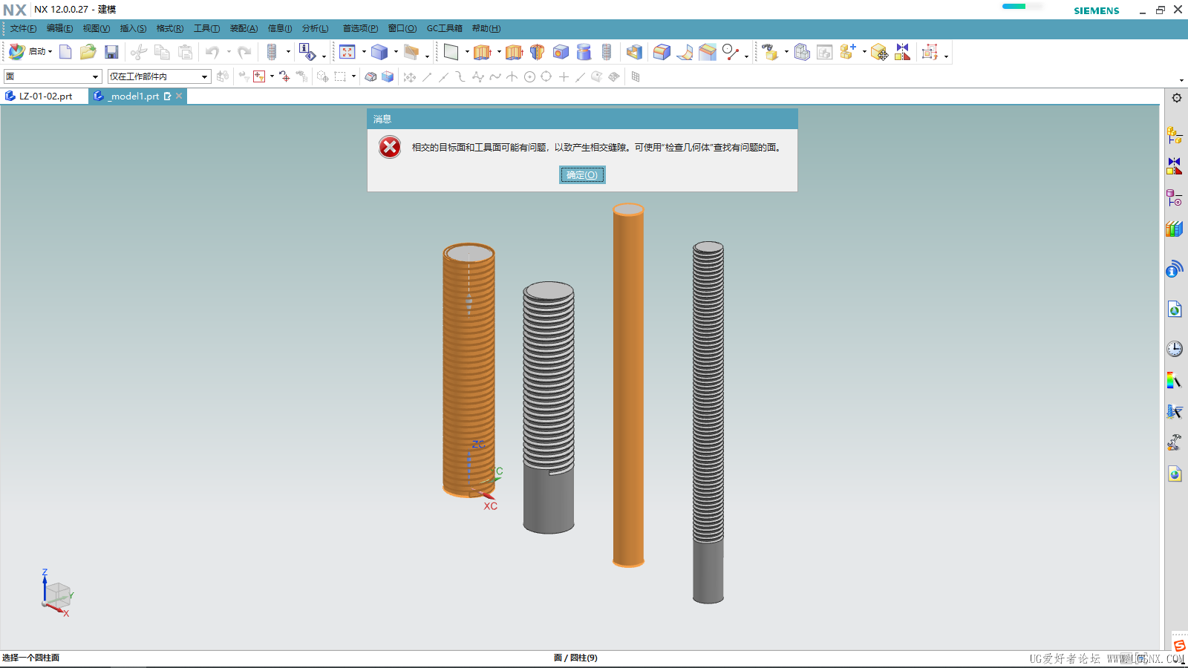Click the New file icon
Image resolution: width=1188 pixels, height=668 pixels.
(65, 52)
